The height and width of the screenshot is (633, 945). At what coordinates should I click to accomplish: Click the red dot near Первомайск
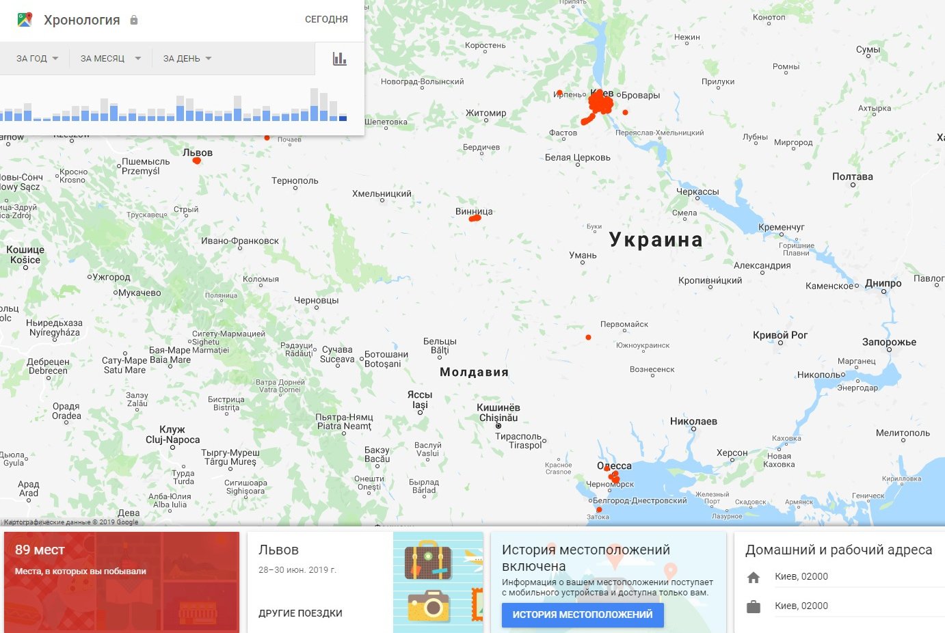[x=588, y=338]
